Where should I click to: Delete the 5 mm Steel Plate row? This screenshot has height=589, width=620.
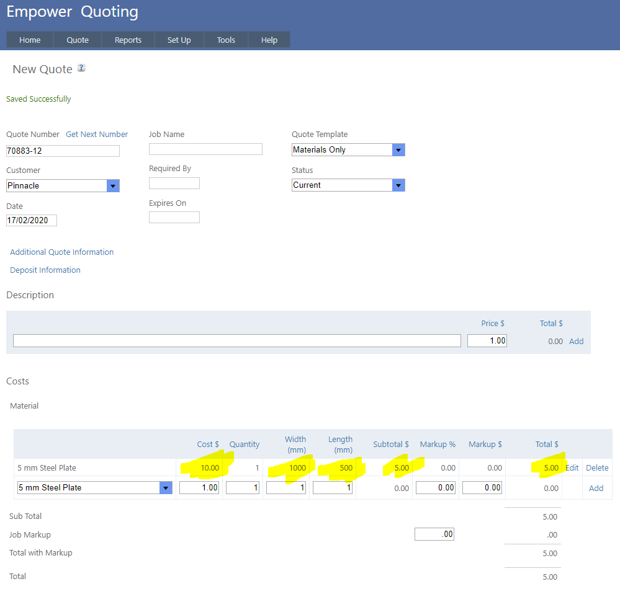pyautogui.click(x=597, y=467)
